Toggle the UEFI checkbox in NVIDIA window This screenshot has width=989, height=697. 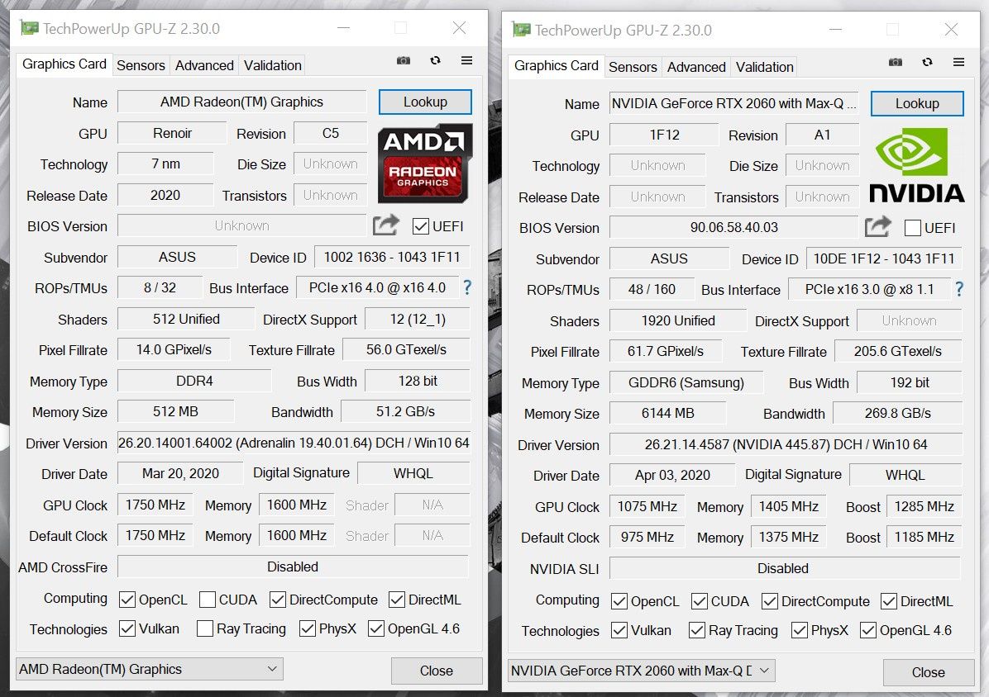(913, 228)
